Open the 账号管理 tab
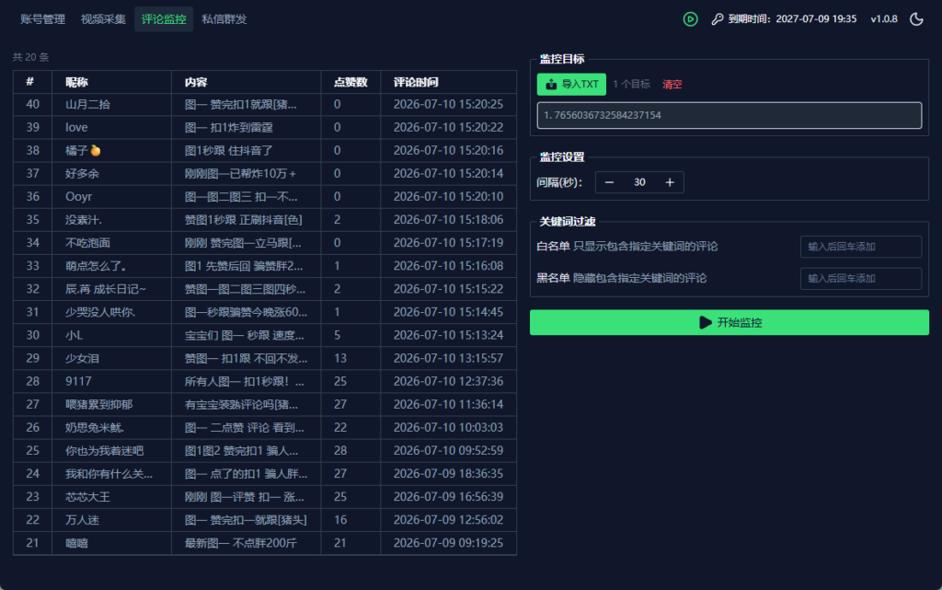Image resolution: width=942 pixels, height=590 pixels. (x=42, y=19)
